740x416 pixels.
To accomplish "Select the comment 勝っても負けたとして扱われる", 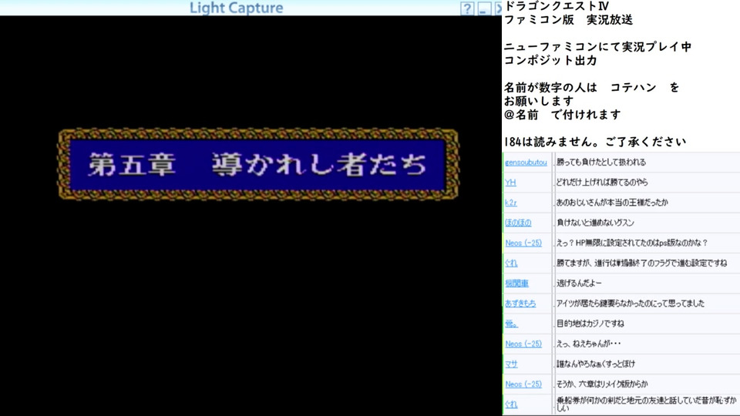I will (600, 163).
